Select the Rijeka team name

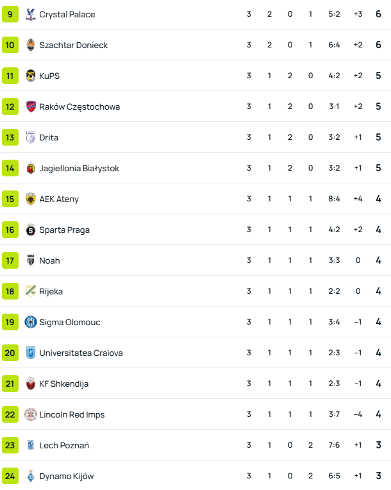(51, 291)
